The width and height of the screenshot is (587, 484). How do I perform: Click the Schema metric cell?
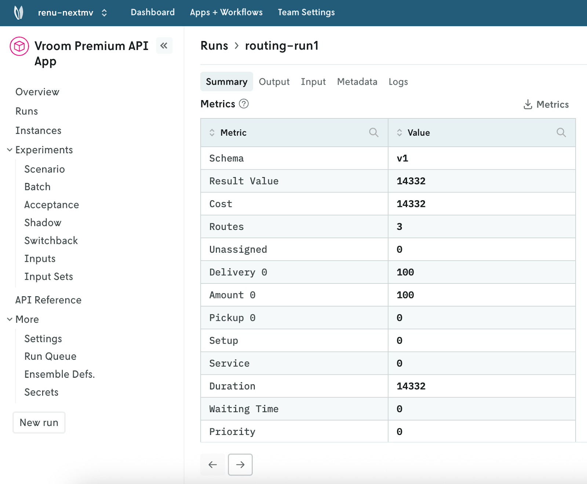tap(294, 158)
